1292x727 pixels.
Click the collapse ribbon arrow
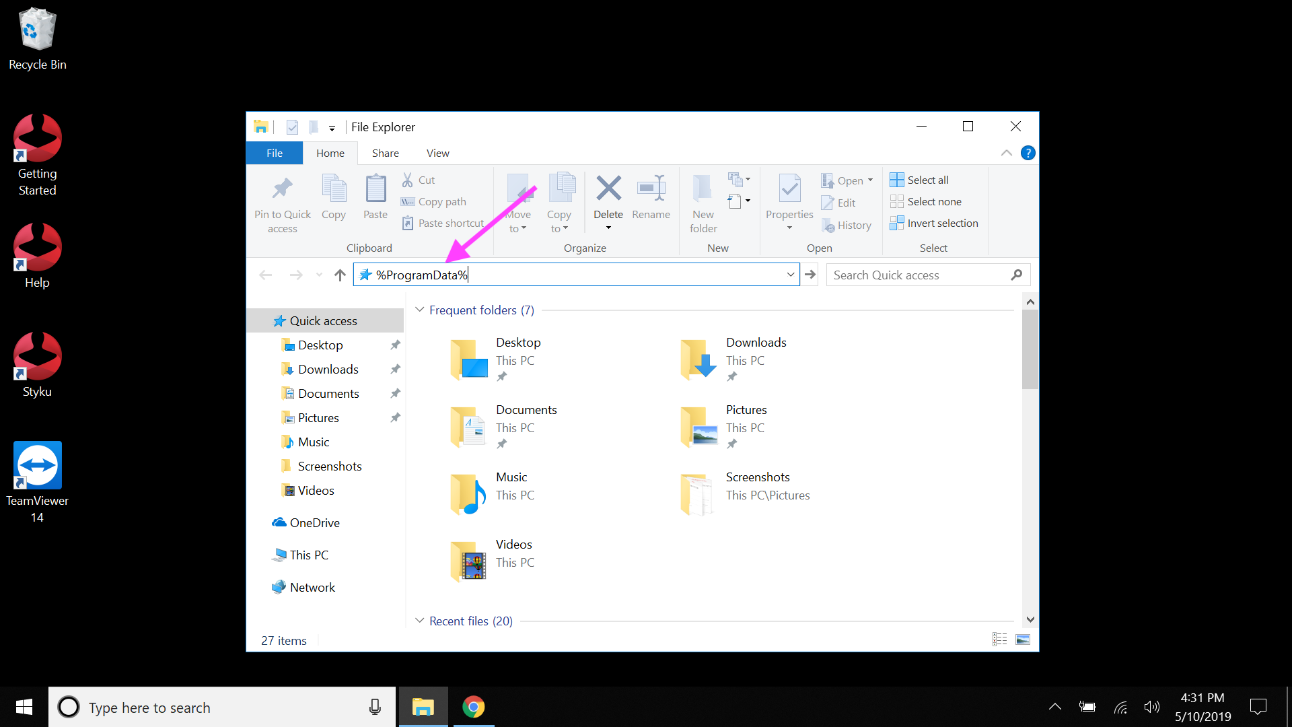coord(1006,151)
